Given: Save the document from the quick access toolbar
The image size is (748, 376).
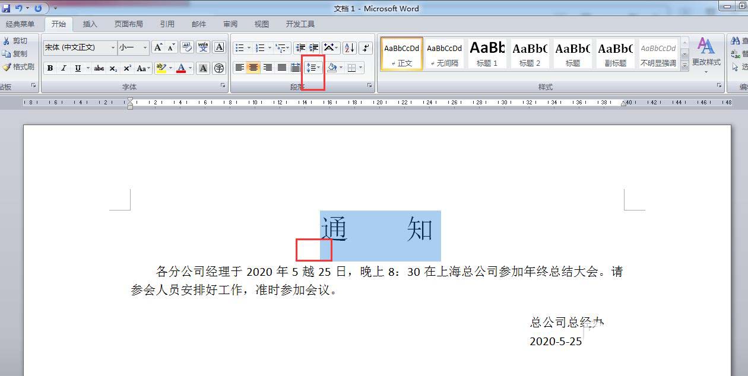Looking at the screenshot, I should tap(6, 8).
